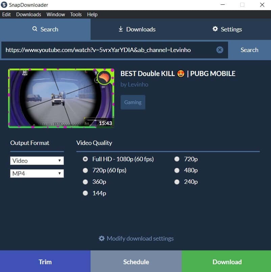Click the Search button next to URL

(249, 50)
